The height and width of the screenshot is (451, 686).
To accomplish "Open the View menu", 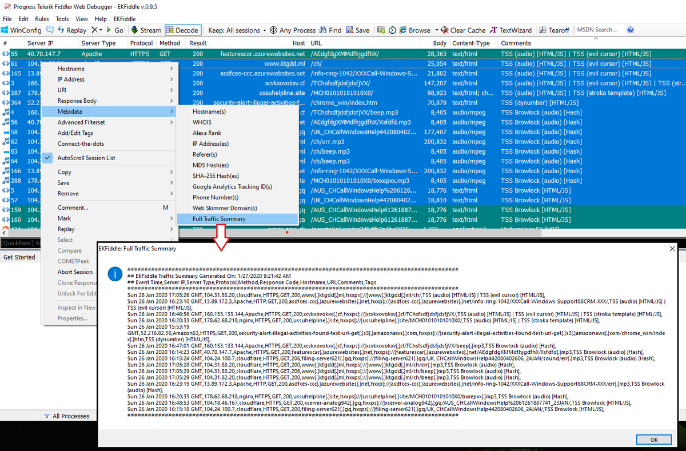I will coord(82,19).
